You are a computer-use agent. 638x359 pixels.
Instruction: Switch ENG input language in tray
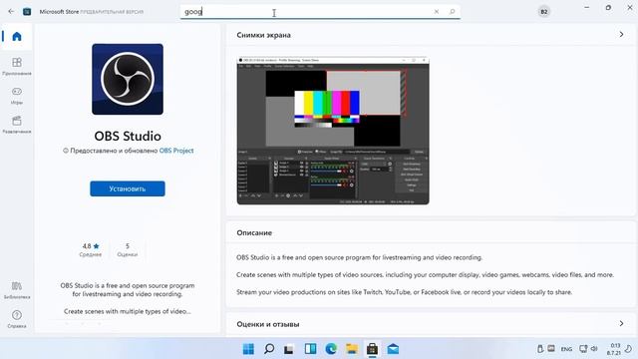566,349
